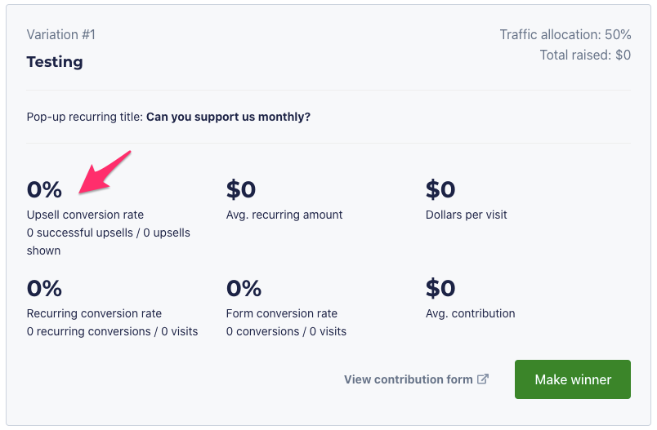The height and width of the screenshot is (430, 657).
Task: Click the 0 conversions / 0 visits text
Action: pos(286,331)
